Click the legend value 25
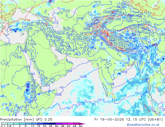The image size is (165, 127). coord(50,126)
